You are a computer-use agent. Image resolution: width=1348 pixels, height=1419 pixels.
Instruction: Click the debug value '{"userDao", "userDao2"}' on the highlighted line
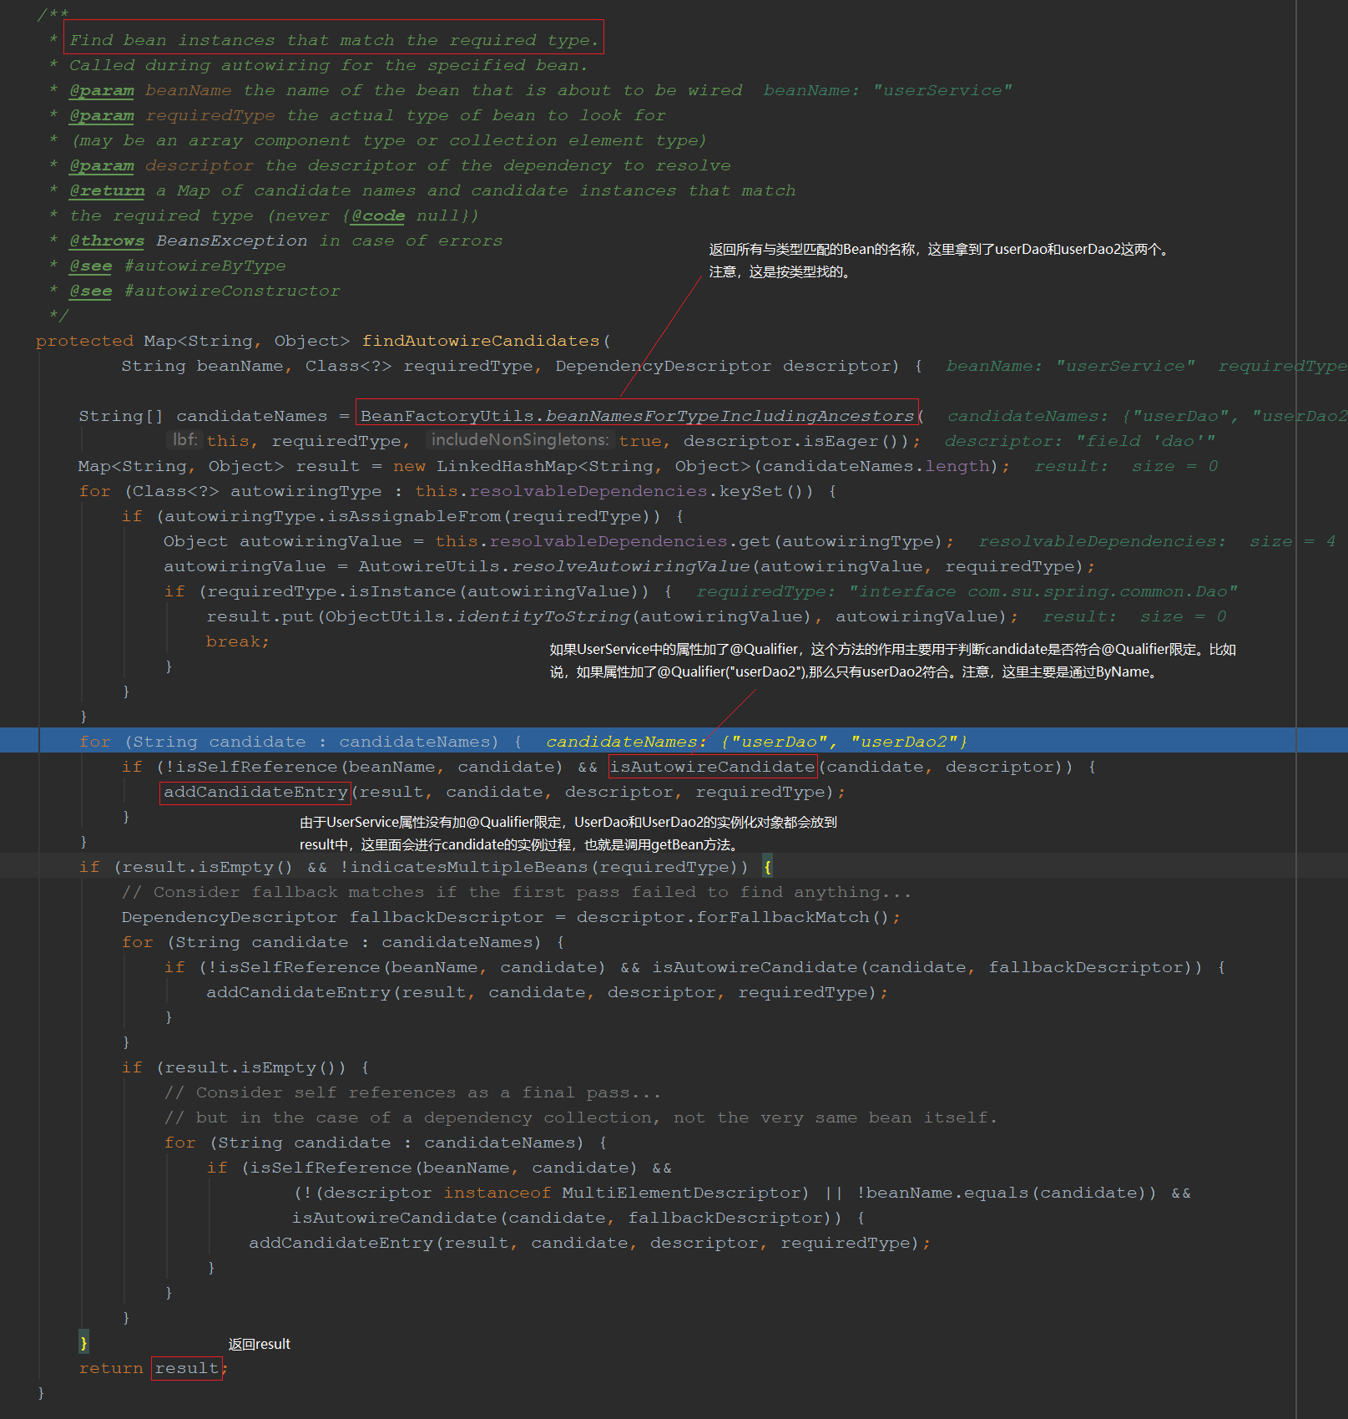coord(843,742)
